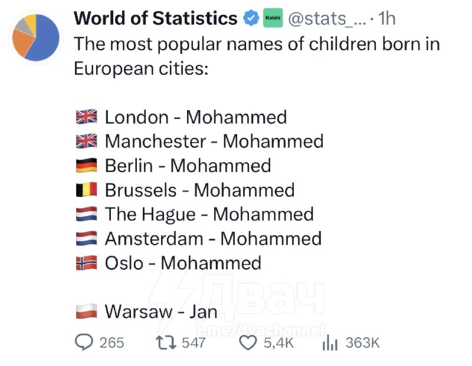
Task: Click the 547 reposts count
Action: tap(193, 342)
